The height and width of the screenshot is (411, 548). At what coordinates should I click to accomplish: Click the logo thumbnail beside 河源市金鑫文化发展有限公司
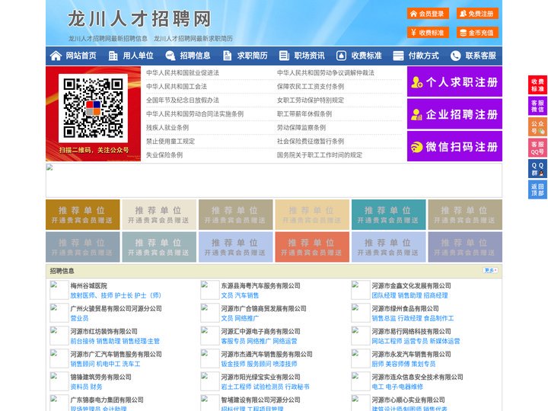(360, 290)
